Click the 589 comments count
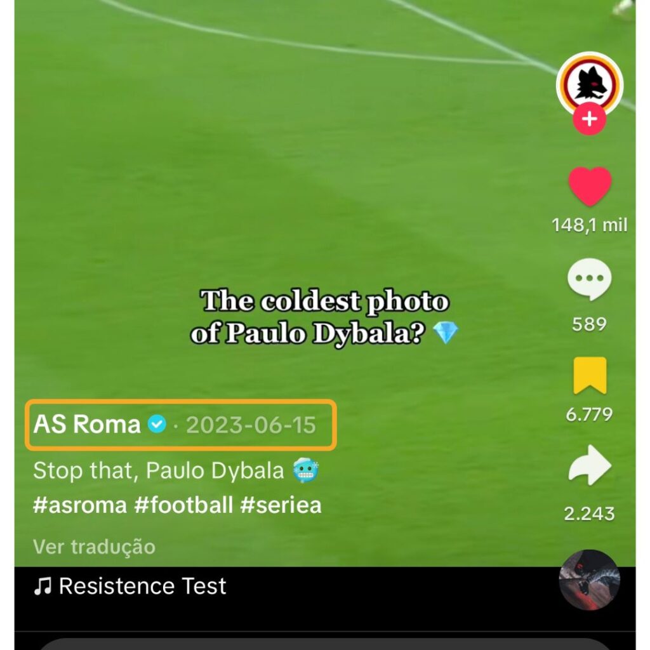The height and width of the screenshot is (650, 650). [x=590, y=324]
